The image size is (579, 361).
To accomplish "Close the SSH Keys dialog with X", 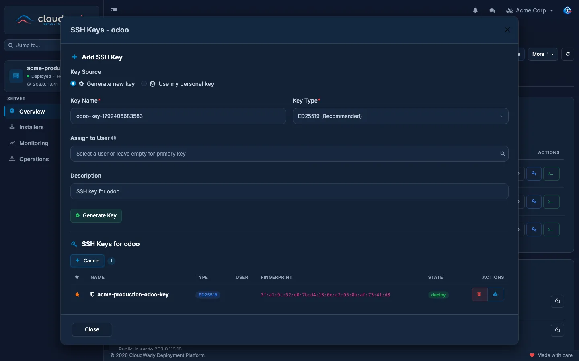I will [x=507, y=30].
